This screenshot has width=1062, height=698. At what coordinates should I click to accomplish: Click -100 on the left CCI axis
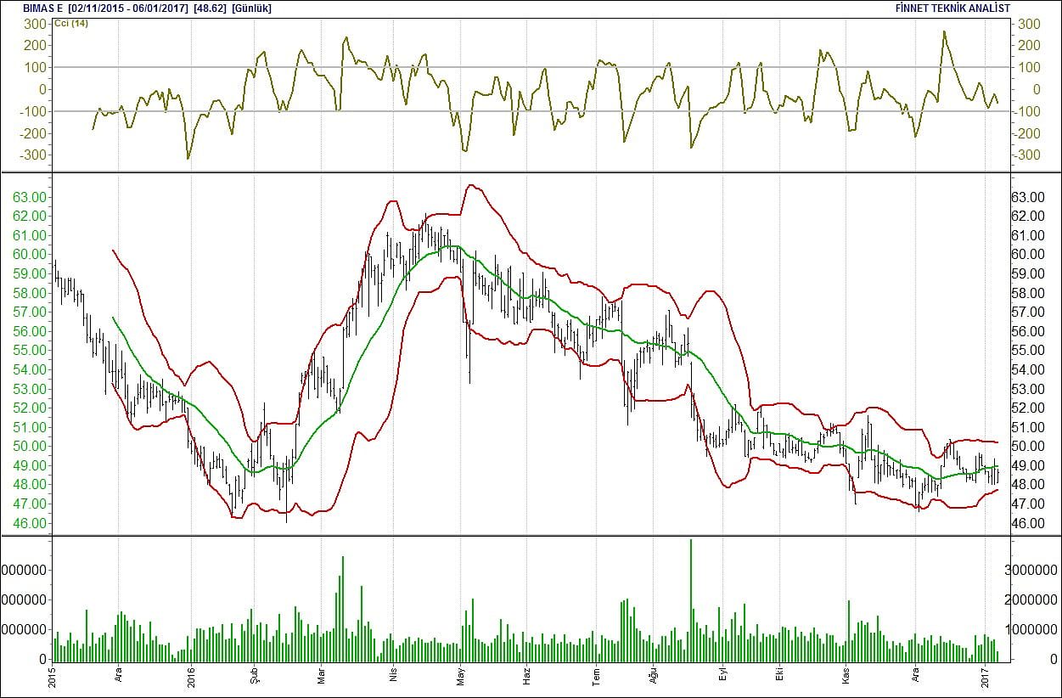coord(31,111)
